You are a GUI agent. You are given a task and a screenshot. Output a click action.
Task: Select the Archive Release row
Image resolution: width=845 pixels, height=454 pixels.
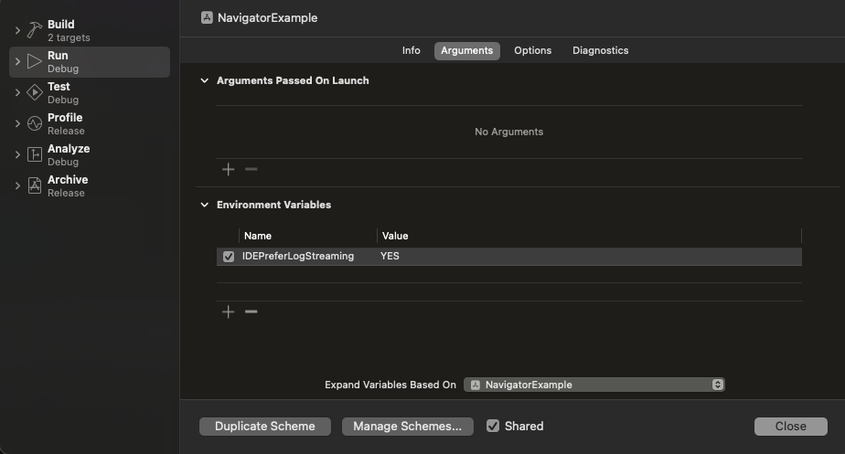(x=90, y=185)
